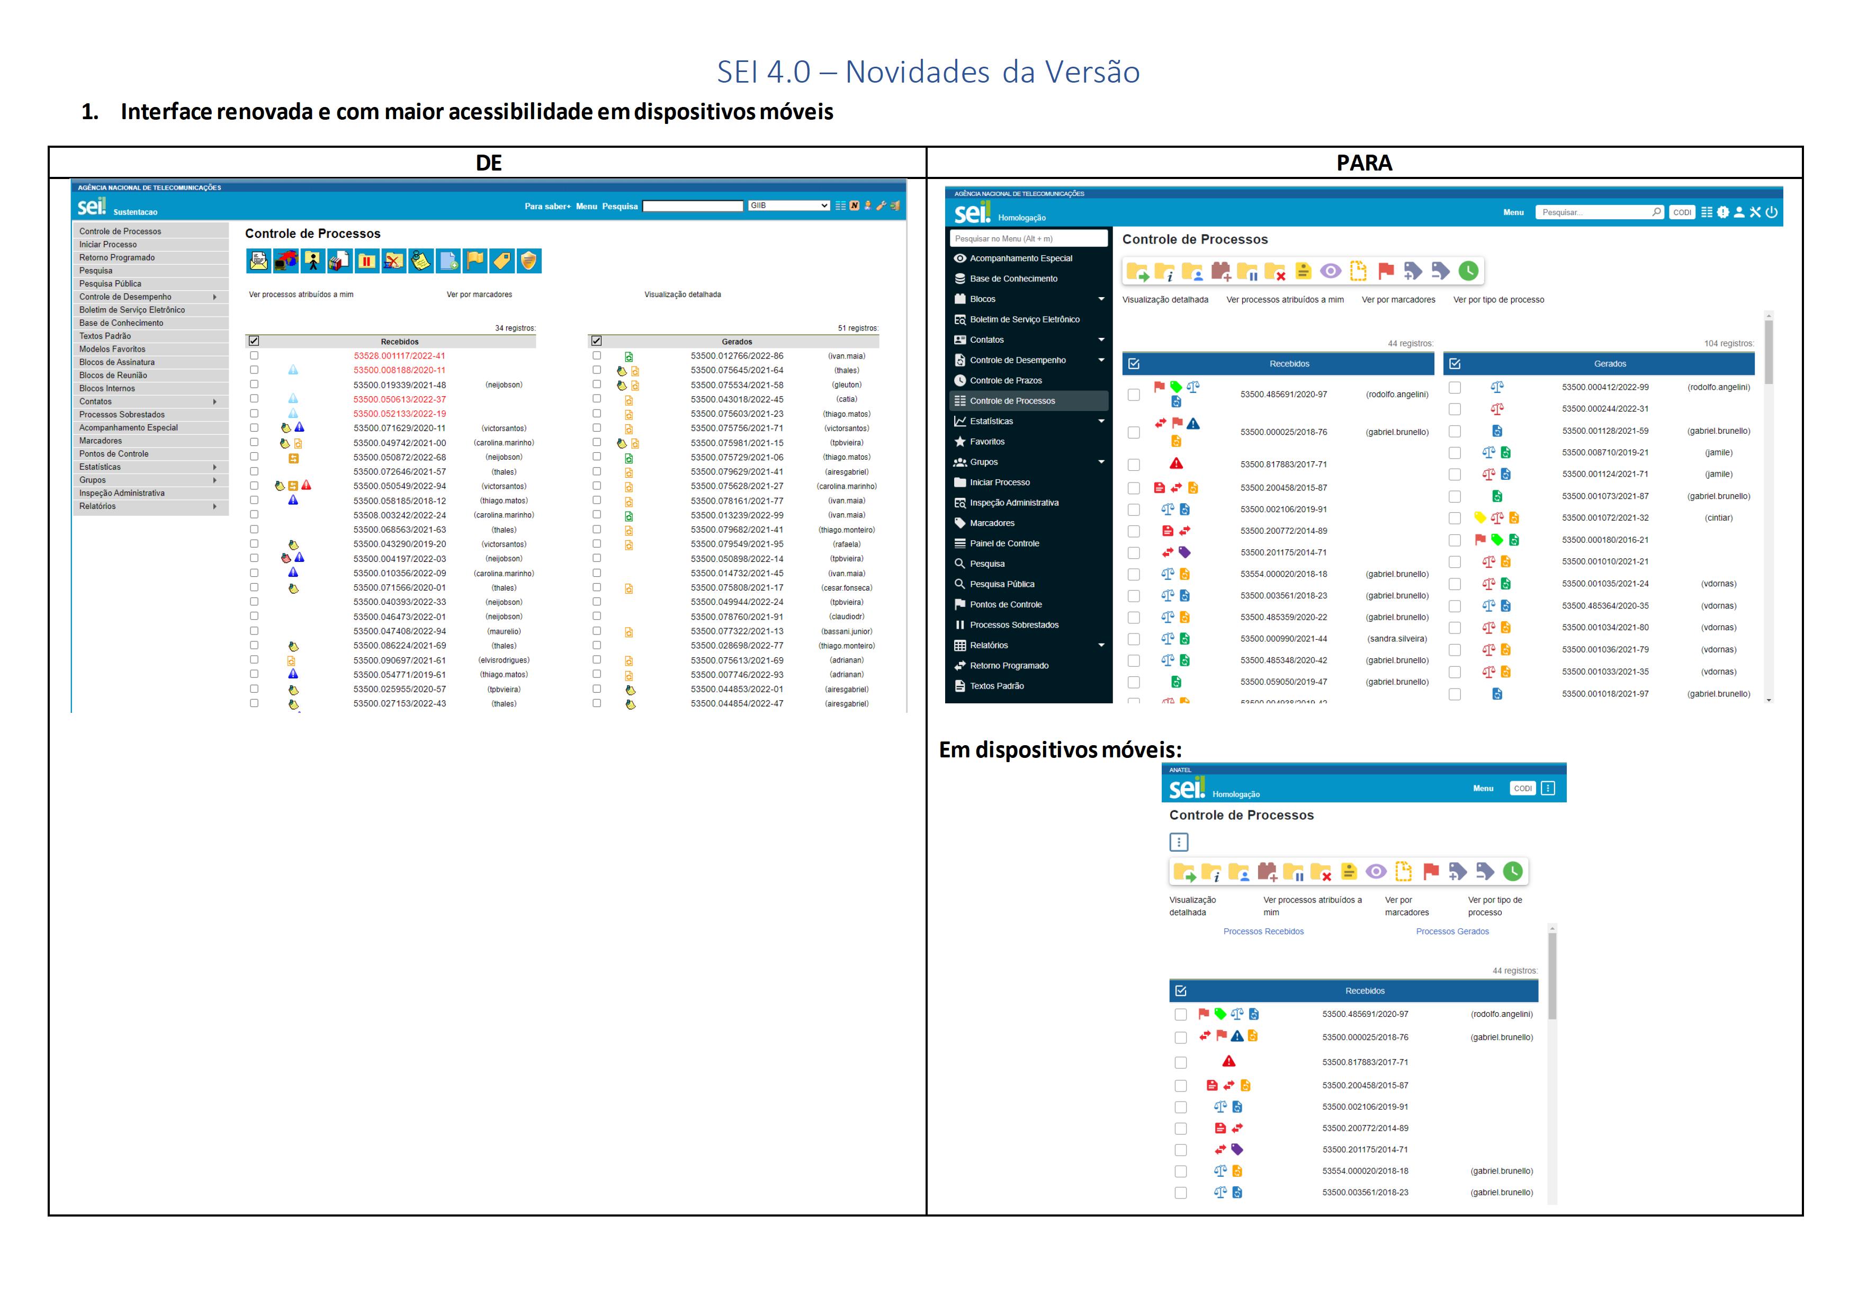The image size is (1858, 1314).
Task: Click user profile icon in new desktop header
Action: (1739, 212)
